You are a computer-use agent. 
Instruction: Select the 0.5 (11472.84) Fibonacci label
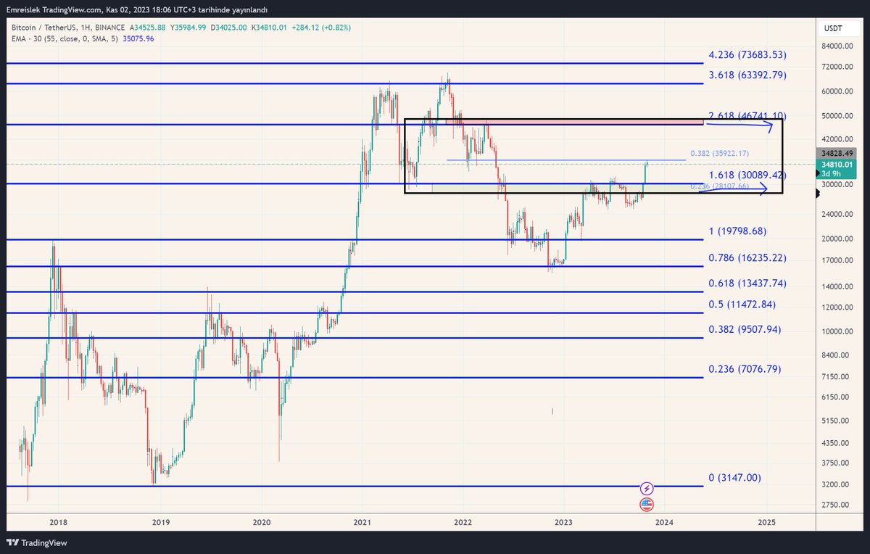click(742, 305)
